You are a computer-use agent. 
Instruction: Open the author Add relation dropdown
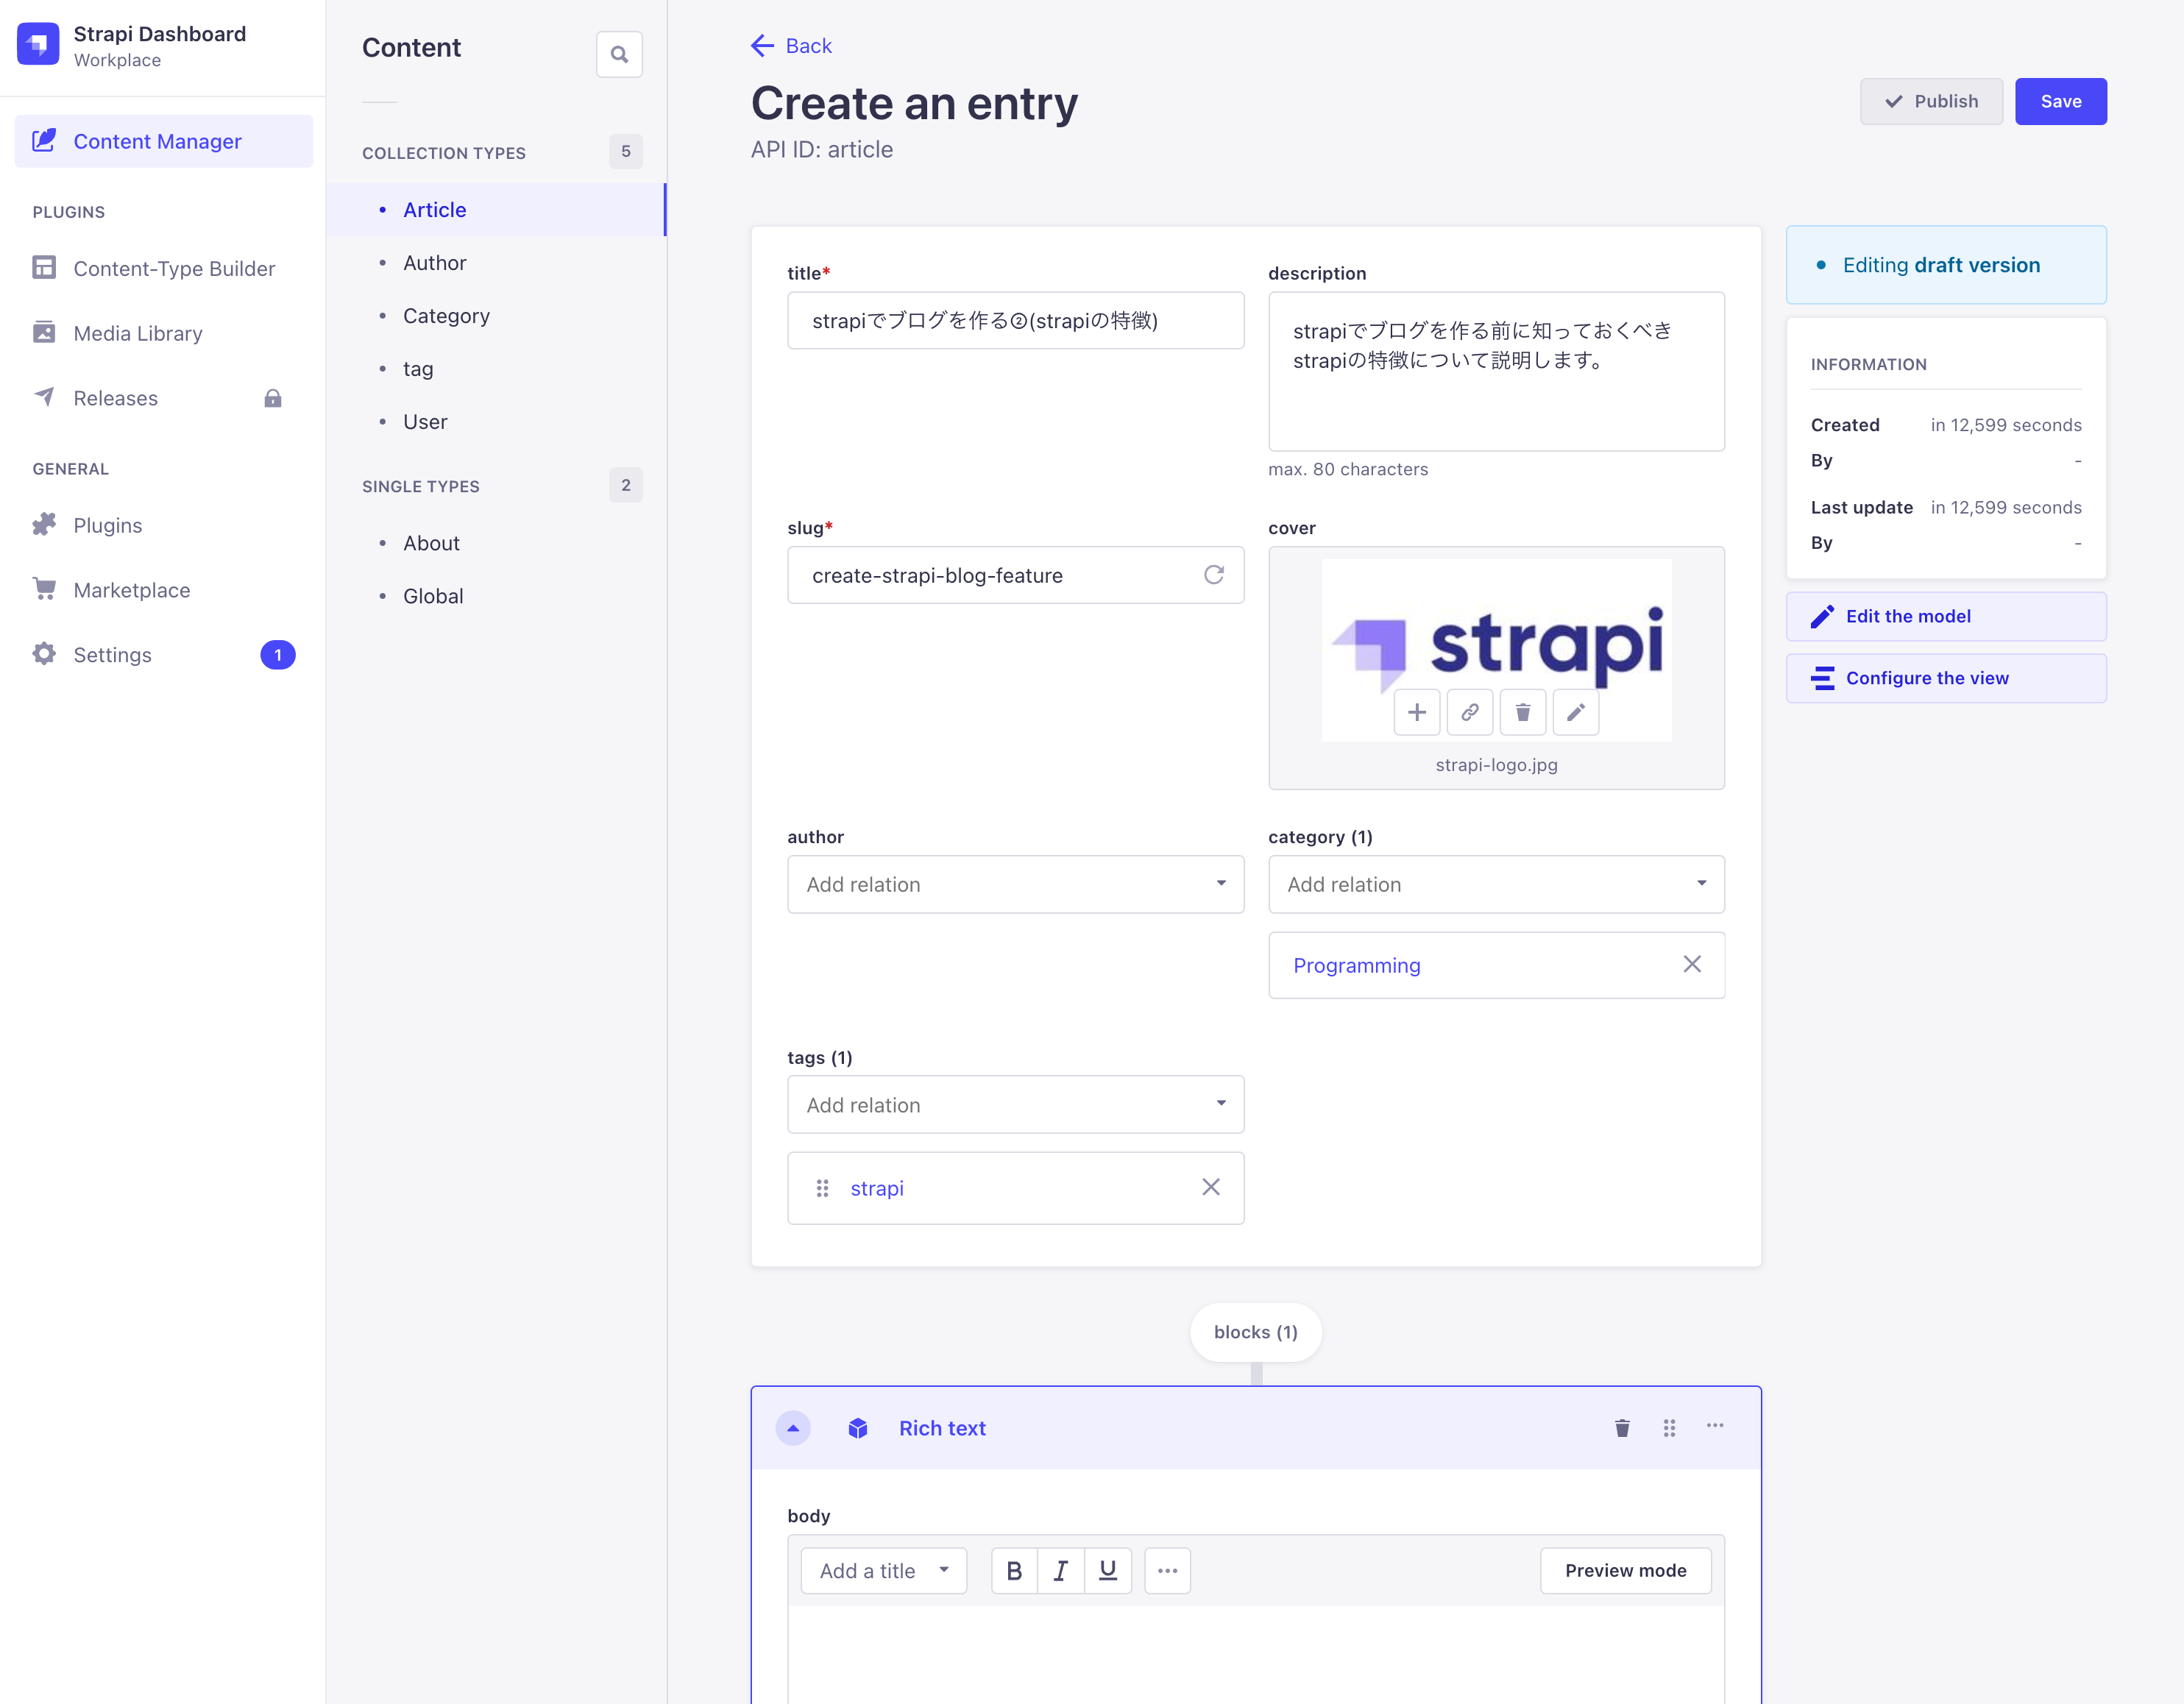click(1015, 884)
